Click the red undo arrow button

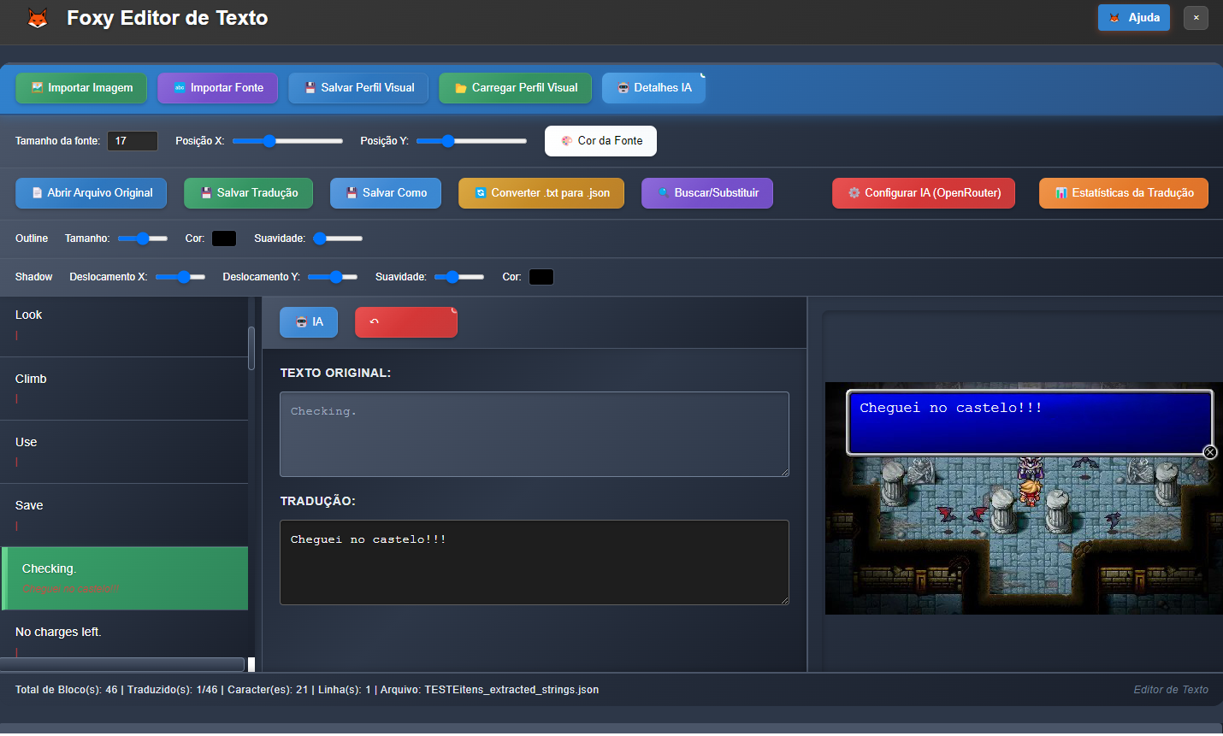coord(405,322)
